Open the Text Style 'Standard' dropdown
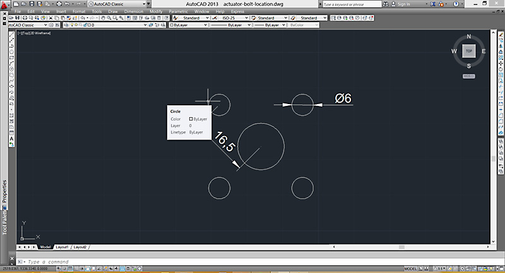The image size is (505, 273). pyautogui.click(x=207, y=18)
